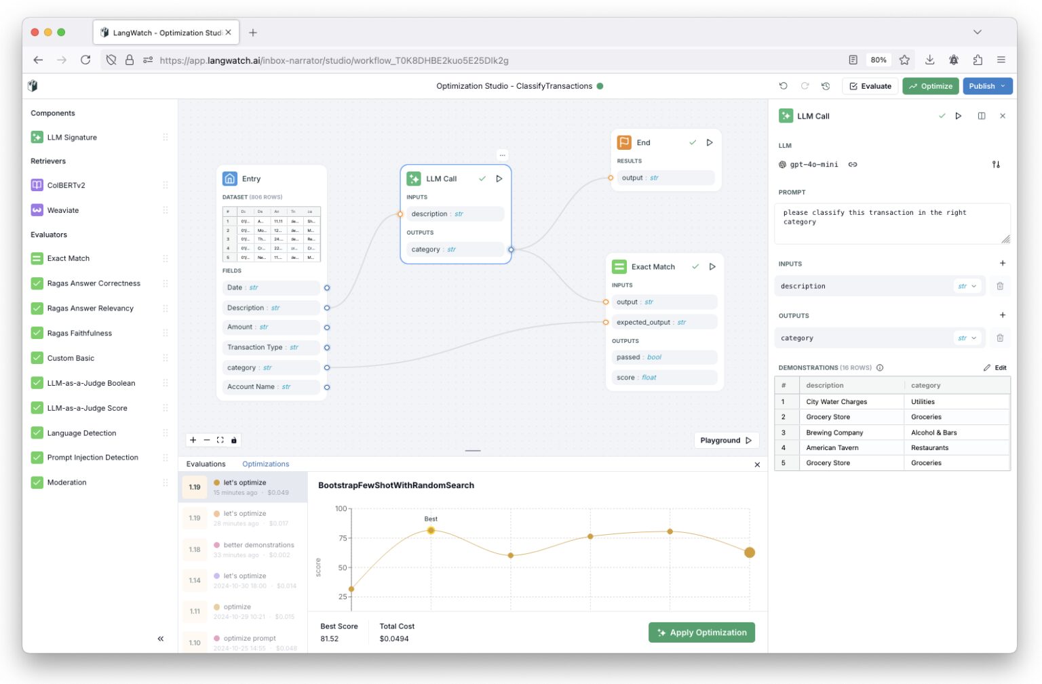The width and height of the screenshot is (1042, 684).
Task: Open the category output type dropdown
Action: (x=968, y=338)
